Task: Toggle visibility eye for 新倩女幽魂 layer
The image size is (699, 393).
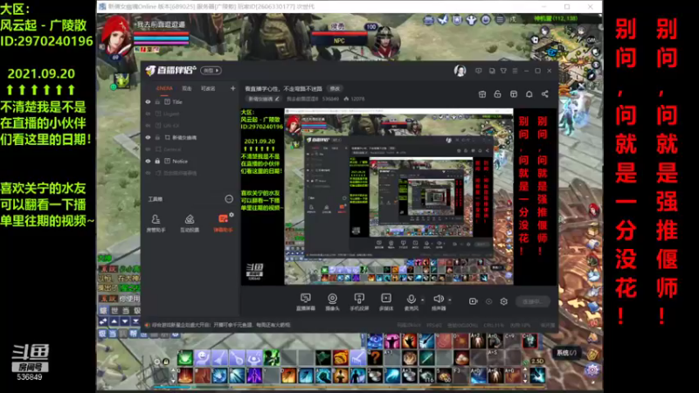Action: click(x=148, y=138)
